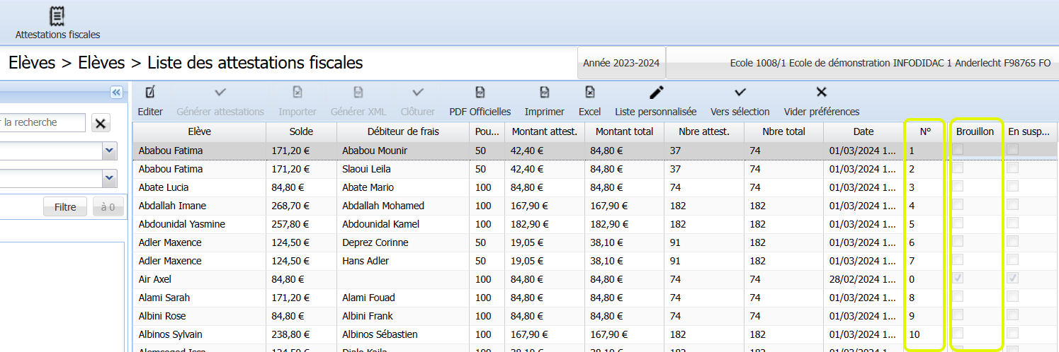The image size is (1059, 352).
Task: Expand the second filter dropdown in side panel
Action: pos(109,177)
